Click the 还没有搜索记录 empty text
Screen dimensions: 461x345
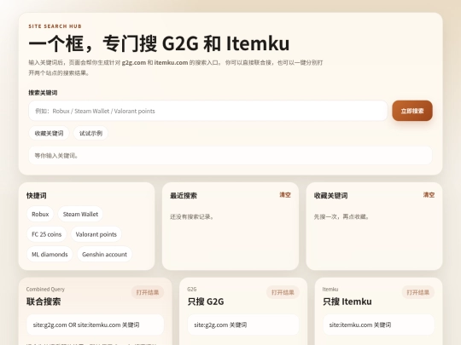(x=192, y=217)
